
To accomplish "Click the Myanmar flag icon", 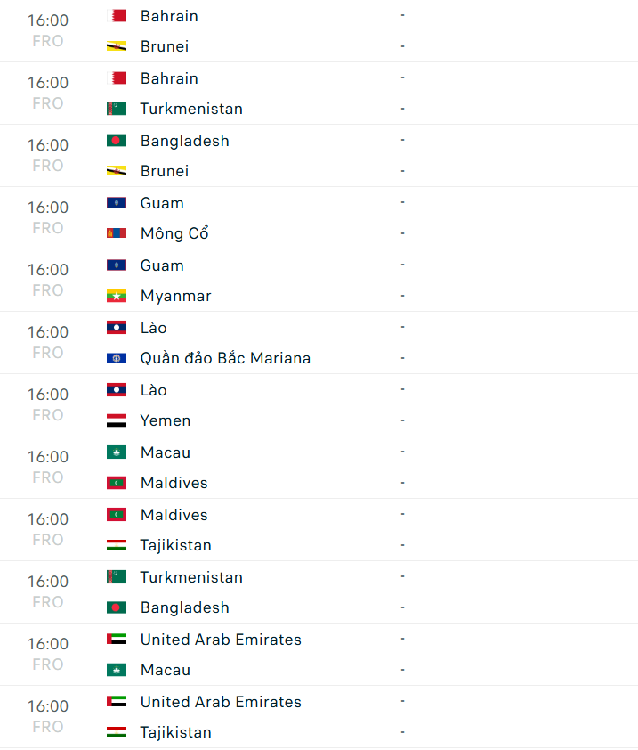I will point(116,296).
